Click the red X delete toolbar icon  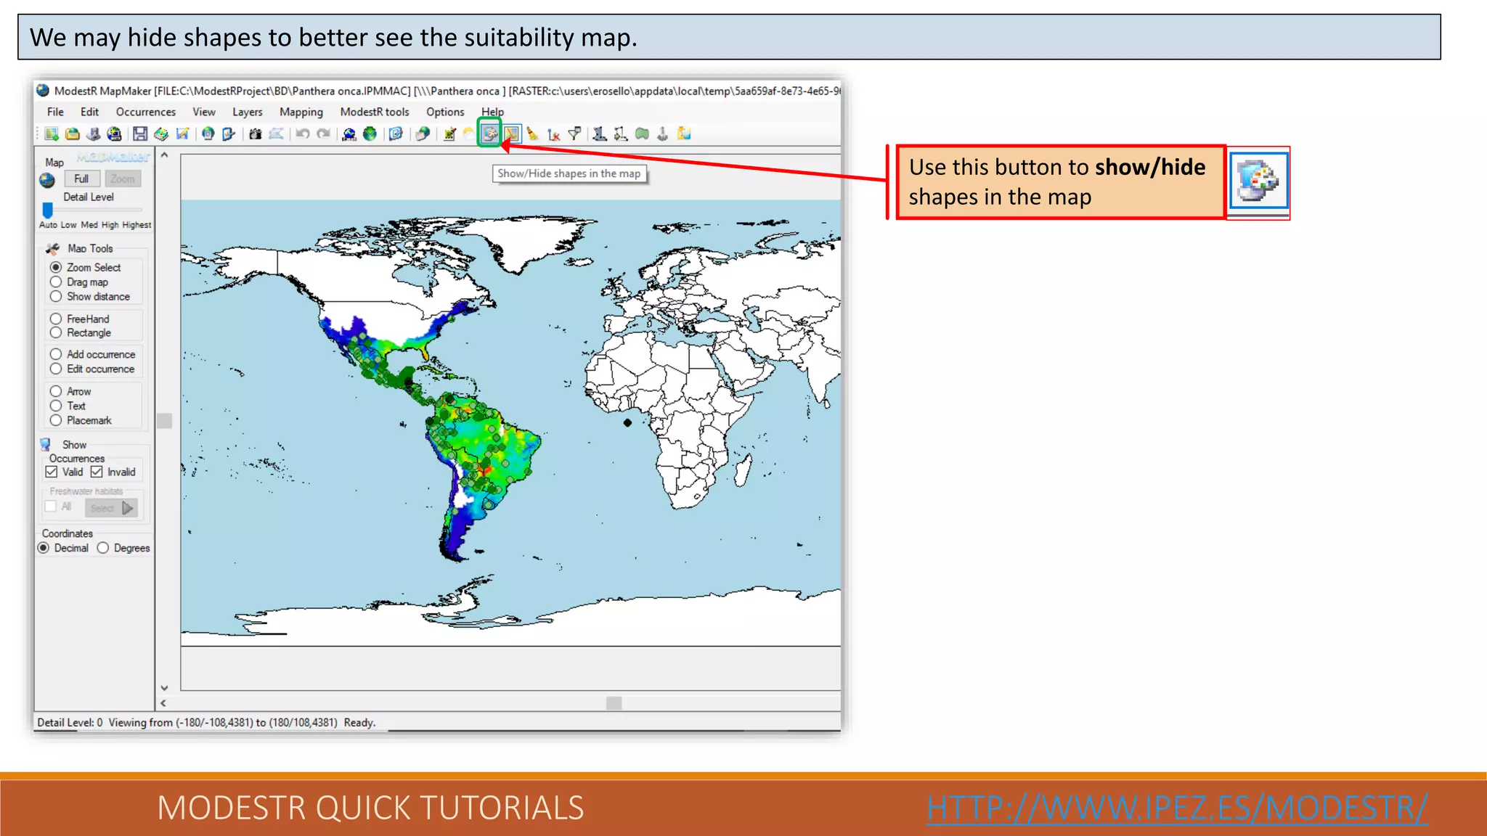553,134
